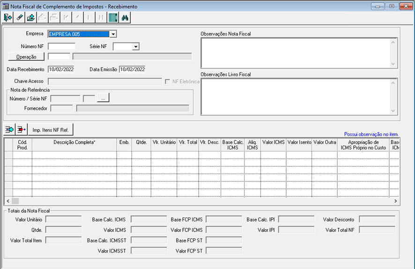Click scroll-up arrow in Observações Livro Fiscal
The width and height of the screenshot is (415, 269).
point(393,83)
